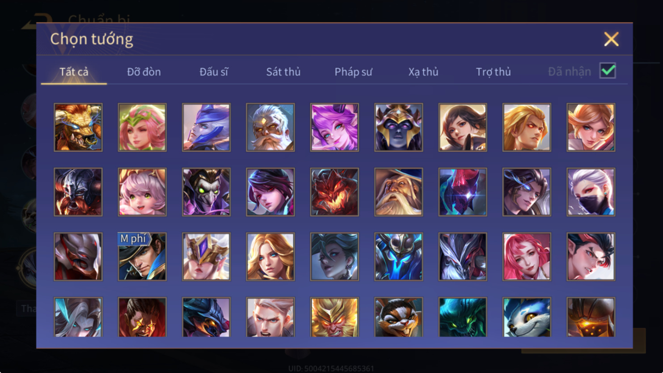Open the 'Sát thủ' tab
The height and width of the screenshot is (373, 663).
coord(283,72)
